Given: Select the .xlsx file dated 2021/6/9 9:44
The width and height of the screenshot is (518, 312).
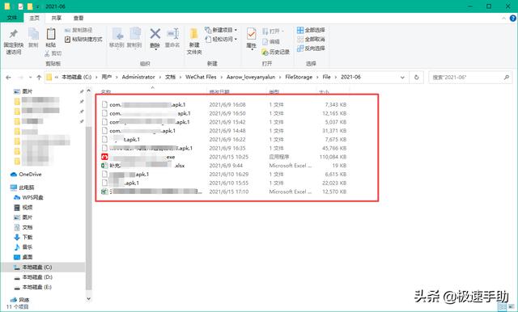Looking at the screenshot, I should point(224,166).
